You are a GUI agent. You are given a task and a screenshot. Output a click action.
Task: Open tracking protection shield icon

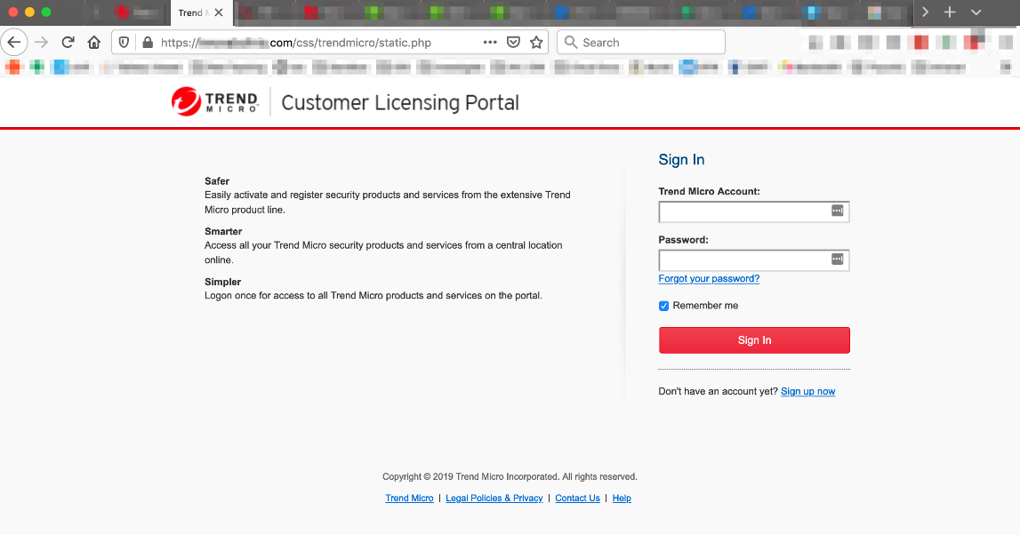(124, 43)
